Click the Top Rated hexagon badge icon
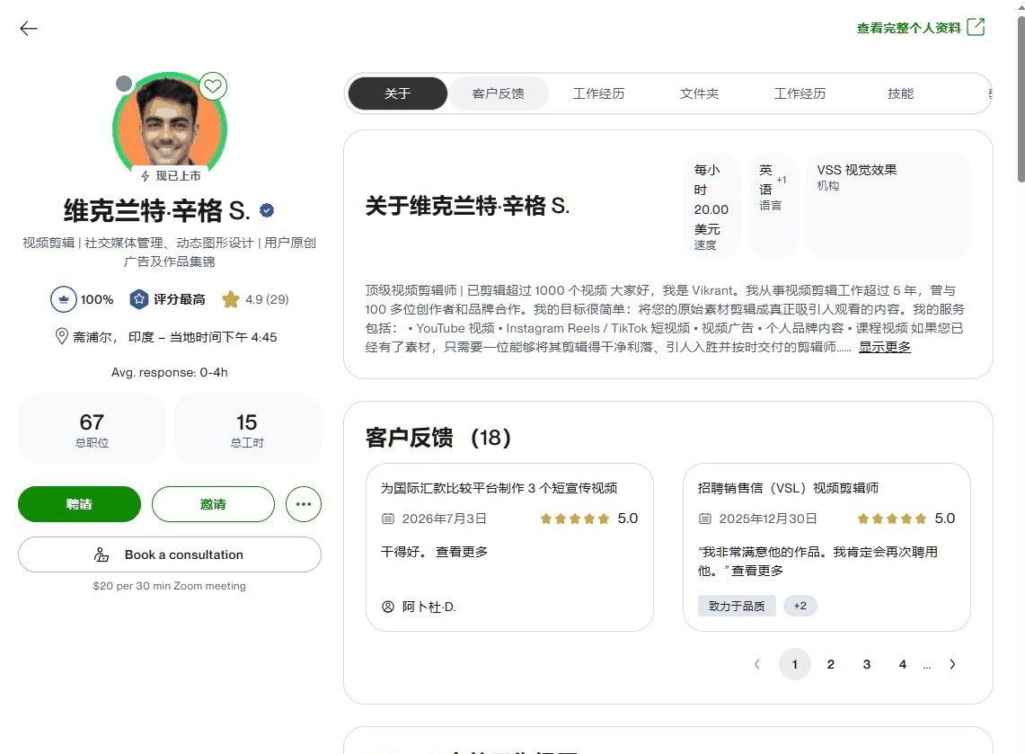1025x754 pixels. coord(138,299)
